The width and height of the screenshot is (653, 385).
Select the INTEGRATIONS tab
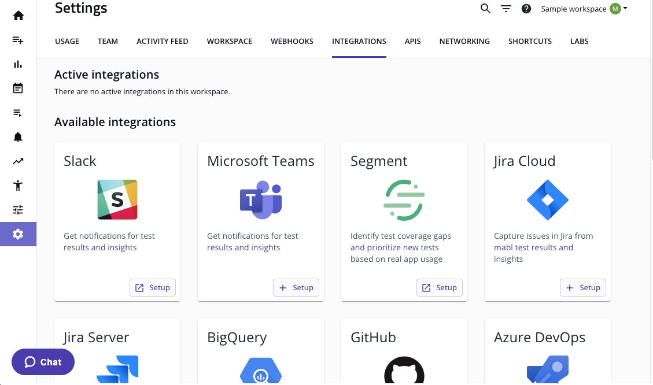pyautogui.click(x=359, y=41)
